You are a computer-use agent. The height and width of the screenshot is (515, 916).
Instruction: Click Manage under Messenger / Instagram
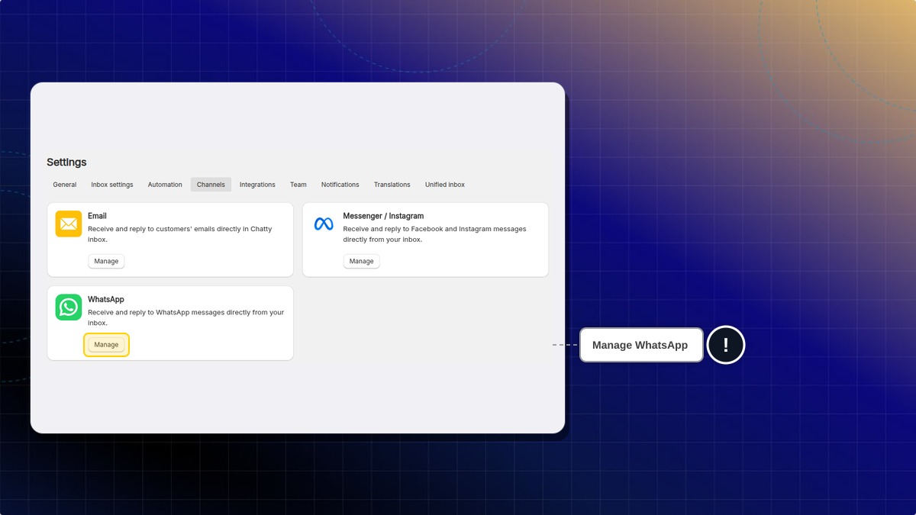pos(361,261)
